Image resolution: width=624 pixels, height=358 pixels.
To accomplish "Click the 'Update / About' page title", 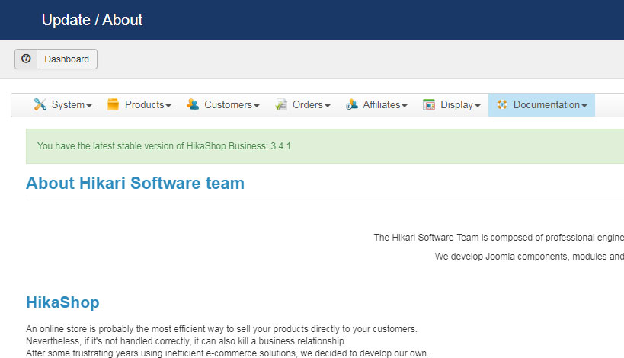I will [92, 20].
